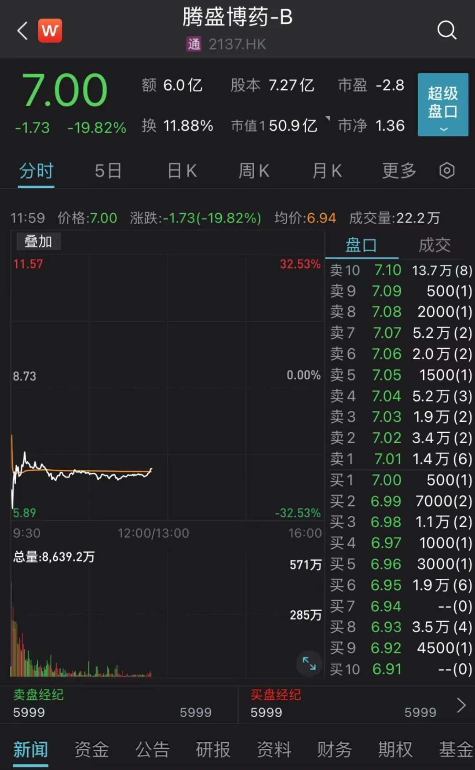Screen dimensions: 475x770
Task: Select 买5 row at 6.96
Action: point(401,564)
